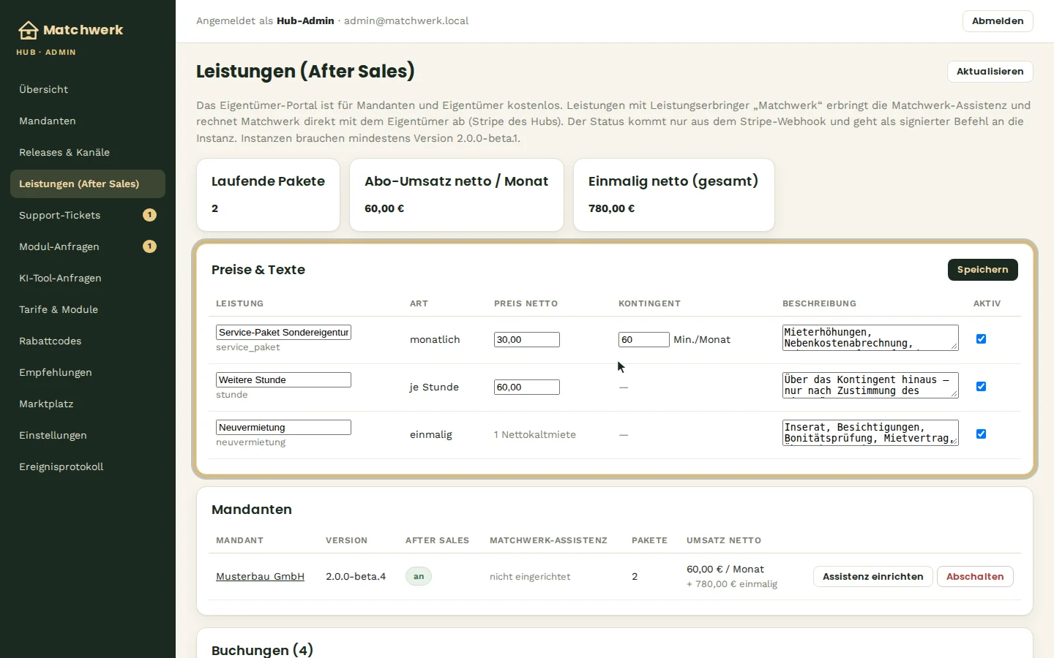
Task: Open the Musterbau GmbH link
Action: tap(260, 576)
